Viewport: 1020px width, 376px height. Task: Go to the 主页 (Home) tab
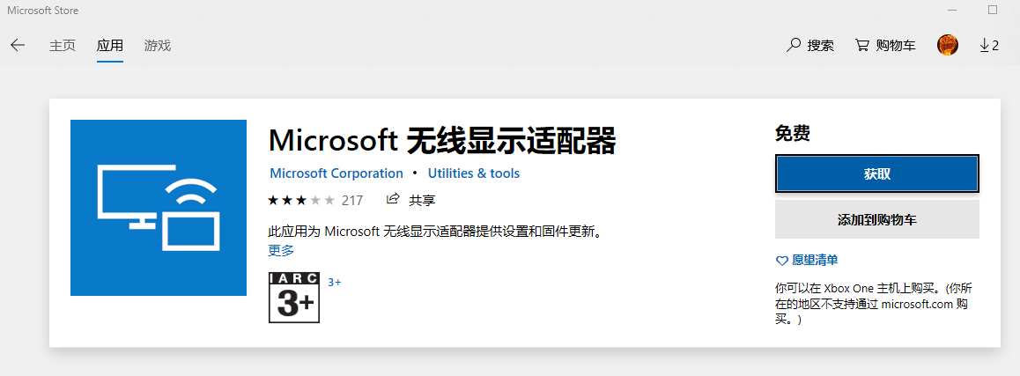coord(63,46)
